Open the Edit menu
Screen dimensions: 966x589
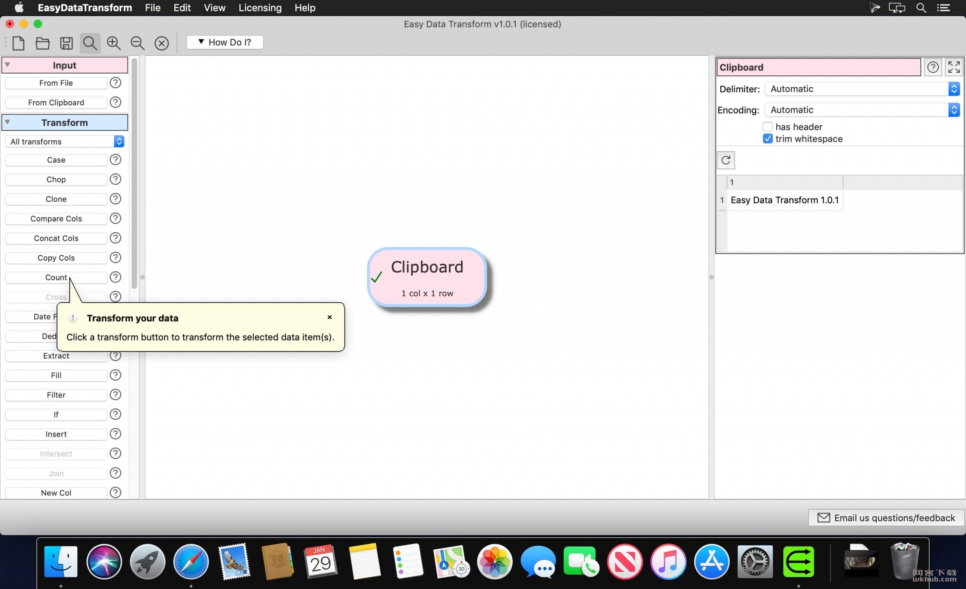click(x=182, y=8)
